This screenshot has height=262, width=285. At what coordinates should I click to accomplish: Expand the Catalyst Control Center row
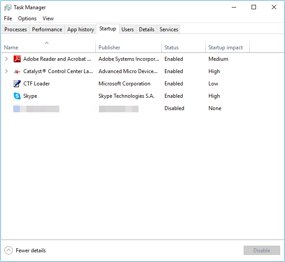(6, 71)
